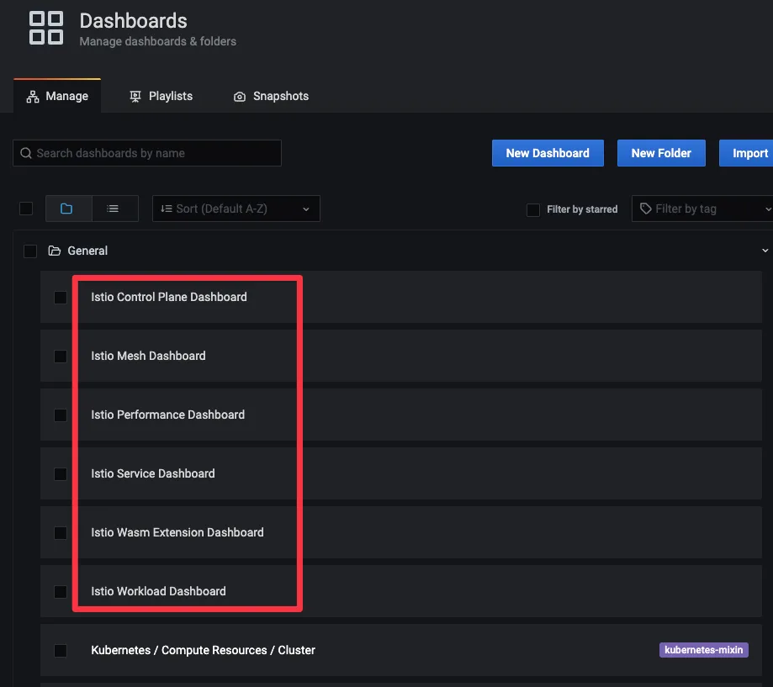The height and width of the screenshot is (687, 773).
Task: Click the New Folder button
Action: coord(661,153)
